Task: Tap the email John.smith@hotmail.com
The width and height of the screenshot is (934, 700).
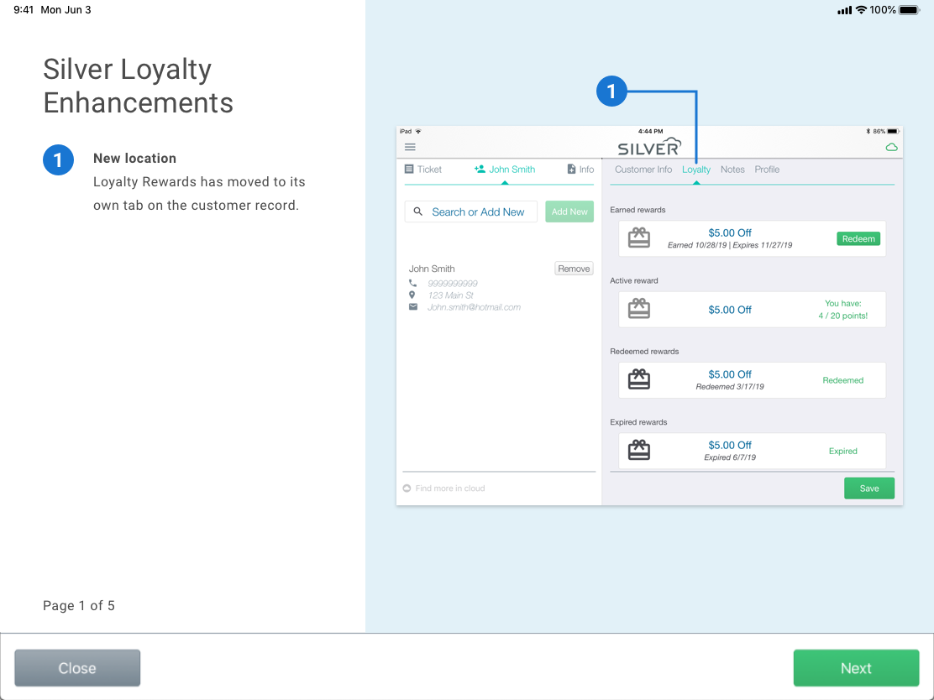Action: coord(475,307)
